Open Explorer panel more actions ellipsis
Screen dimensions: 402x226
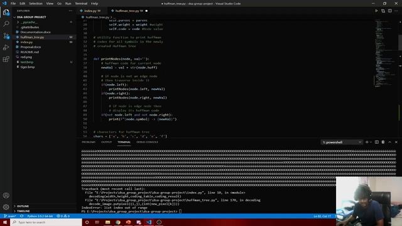(70, 11)
